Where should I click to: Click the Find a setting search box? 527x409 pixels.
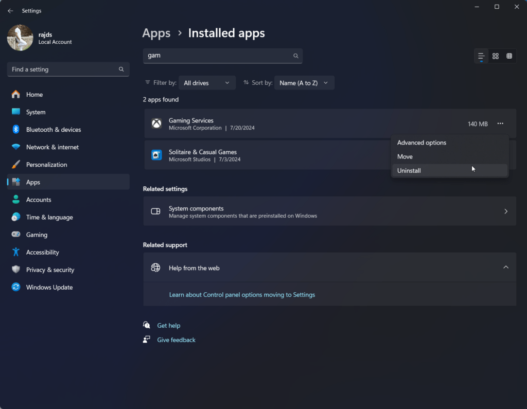[x=68, y=69]
